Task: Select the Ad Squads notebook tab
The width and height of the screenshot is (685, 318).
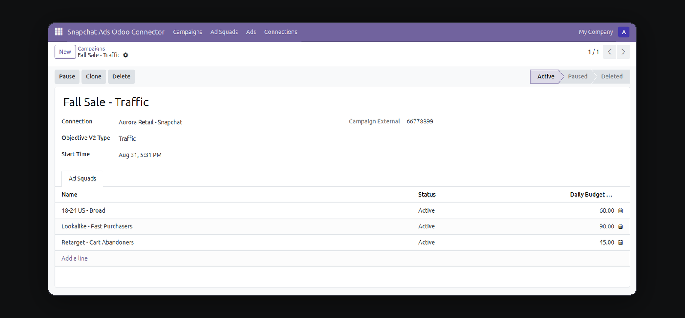Action: tap(82, 179)
